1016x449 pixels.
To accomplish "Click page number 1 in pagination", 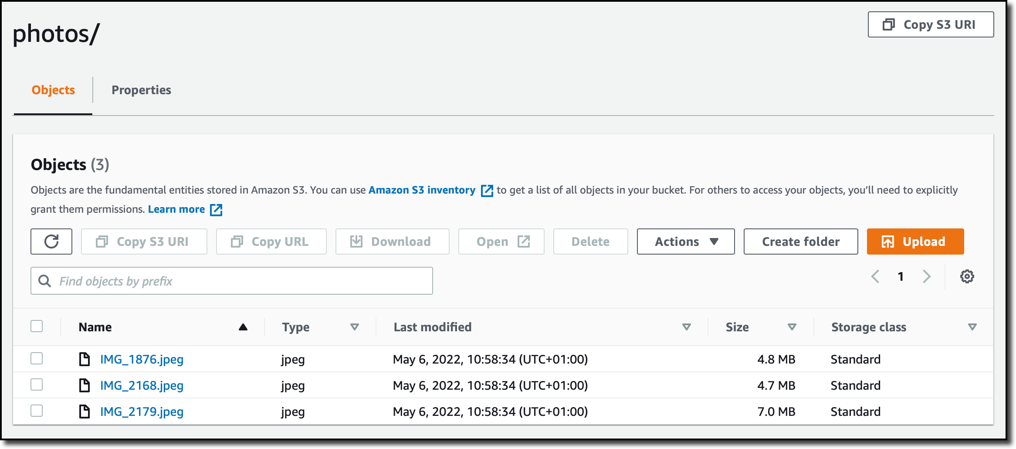I will [901, 276].
